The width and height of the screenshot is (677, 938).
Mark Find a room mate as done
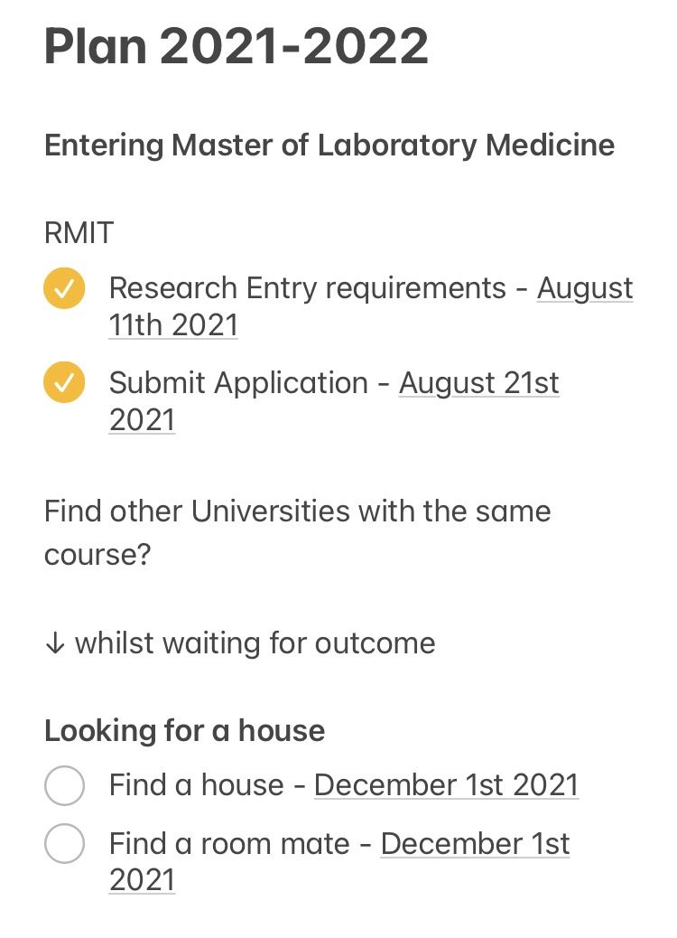coord(64,843)
